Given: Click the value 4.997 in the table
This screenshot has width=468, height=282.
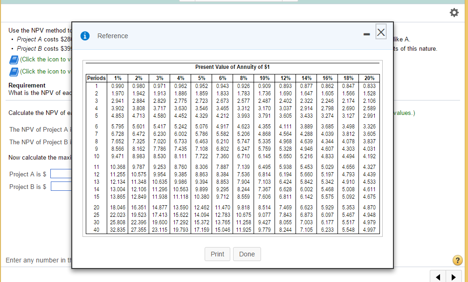Looking at the screenshot, I should (x=370, y=230).
